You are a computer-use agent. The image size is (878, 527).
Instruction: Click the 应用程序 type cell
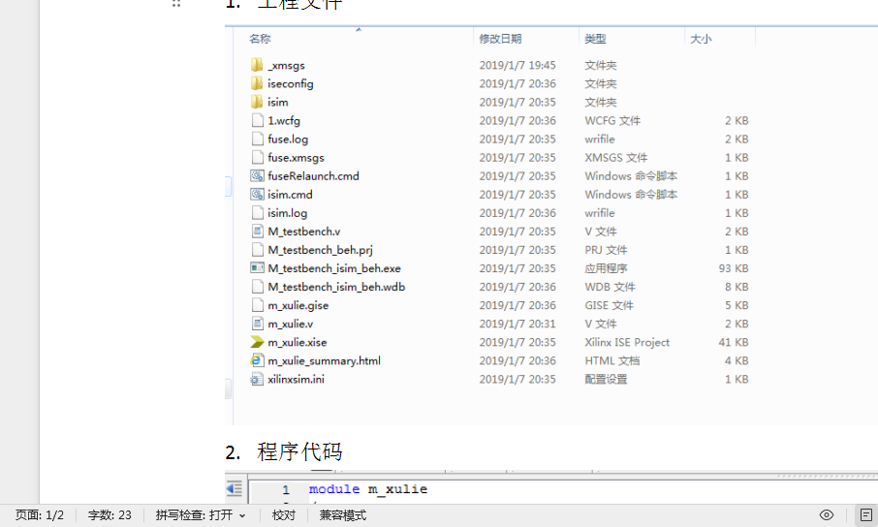606,268
